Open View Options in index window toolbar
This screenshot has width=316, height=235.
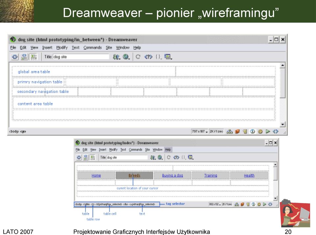(x=191, y=157)
